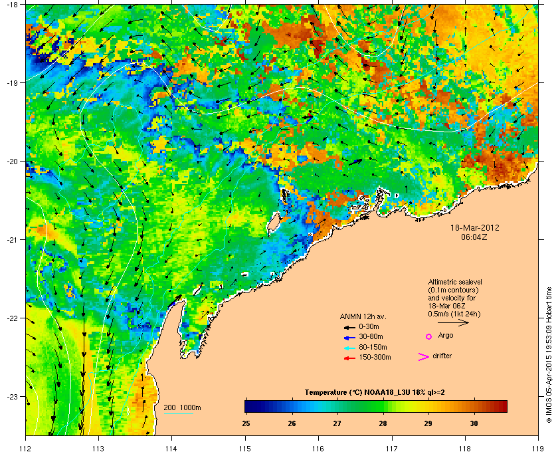Click the latitude axis label -21
The width and height of the screenshot is (558, 452).
click(x=12, y=240)
